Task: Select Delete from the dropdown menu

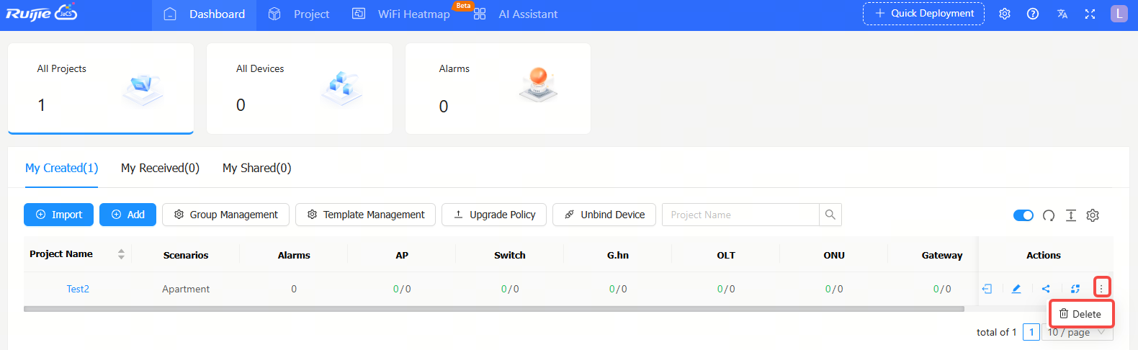Action: pos(1080,314)
